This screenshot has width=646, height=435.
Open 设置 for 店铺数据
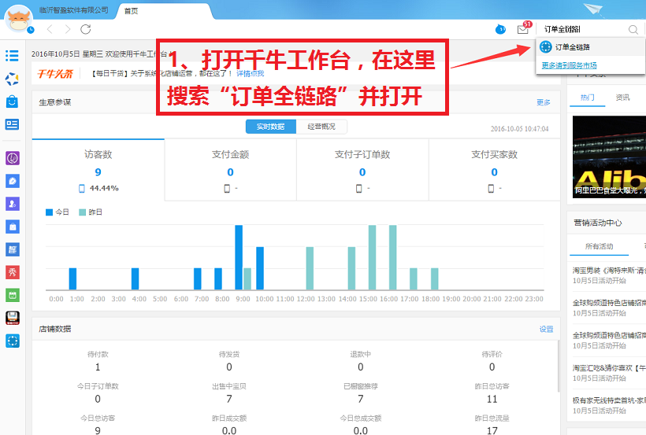pyautogui.click(x=546, y=330)
